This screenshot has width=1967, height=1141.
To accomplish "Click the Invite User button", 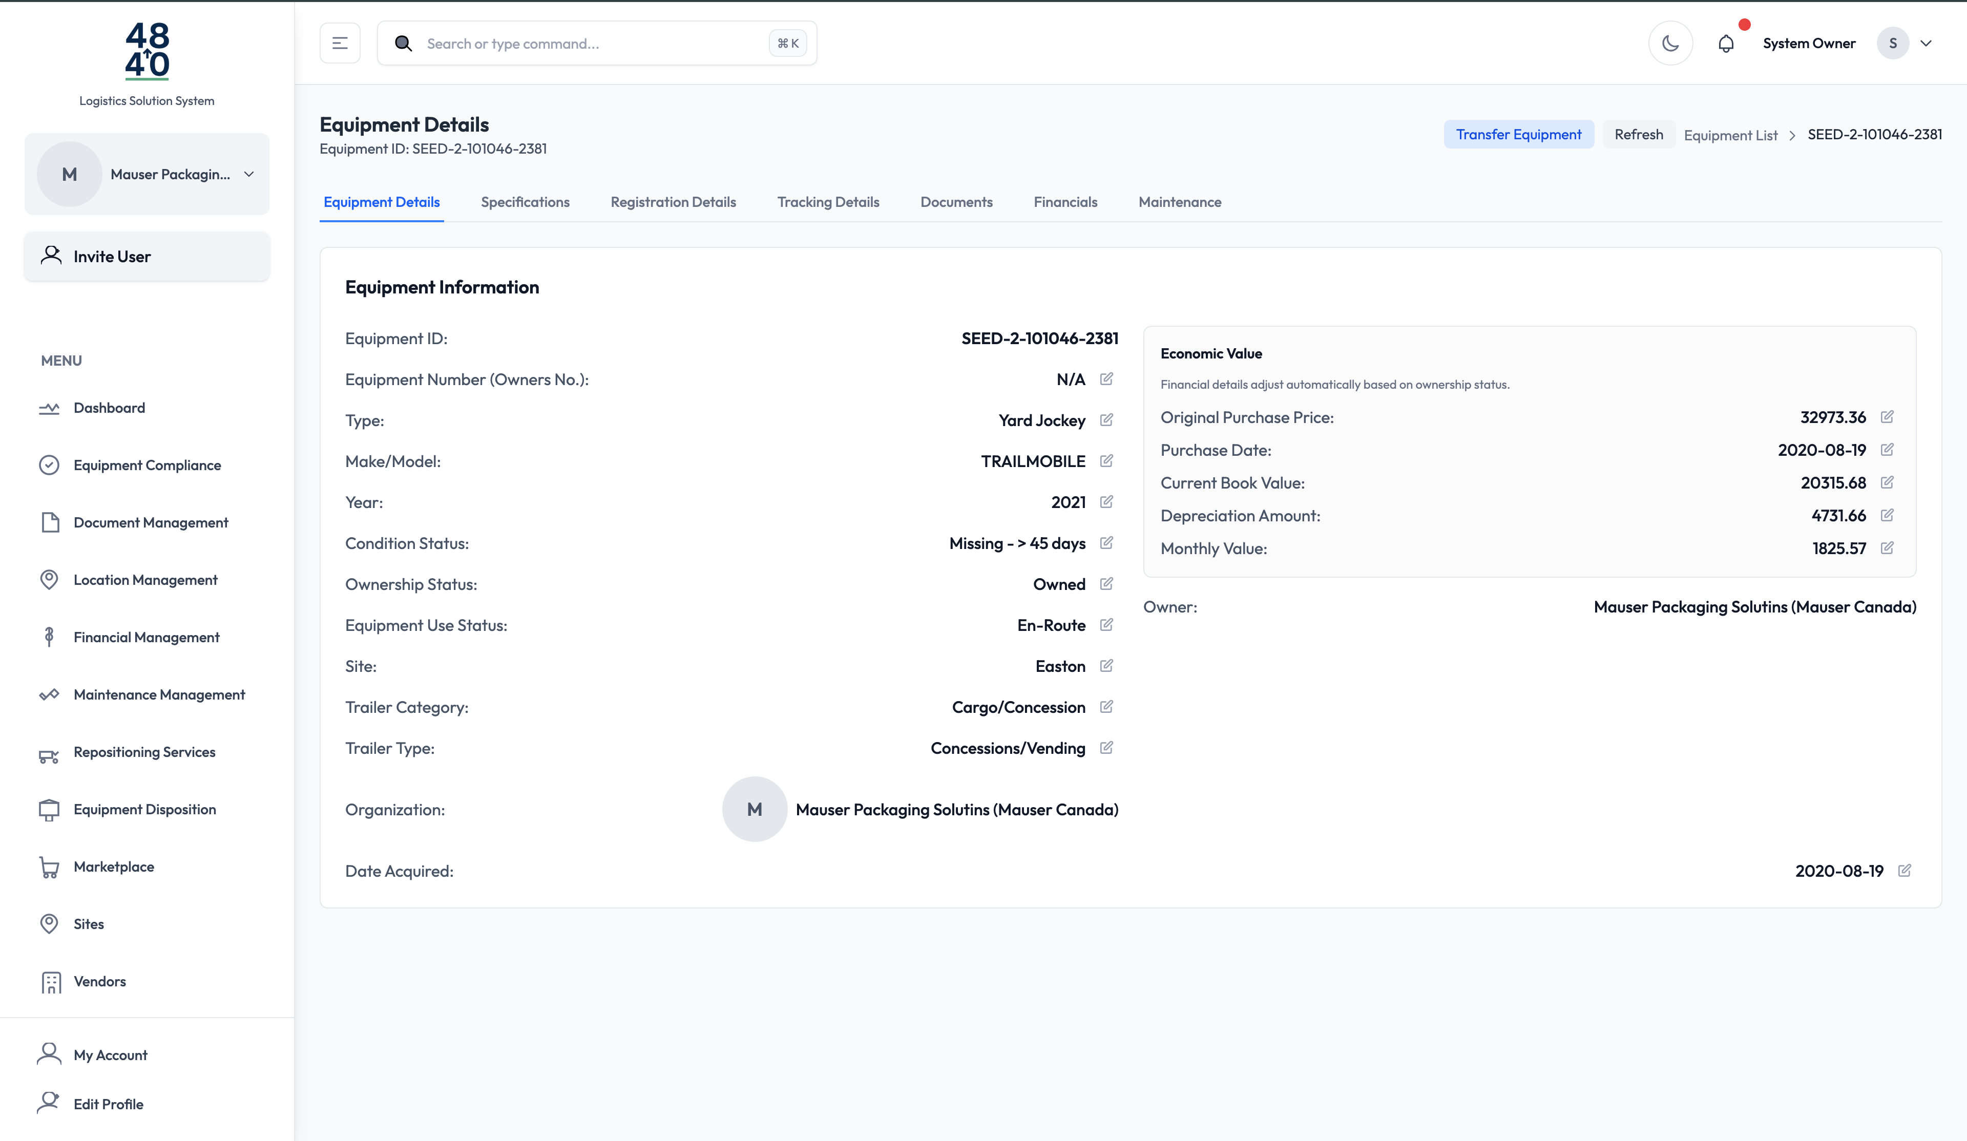I will tap(147, 256).
